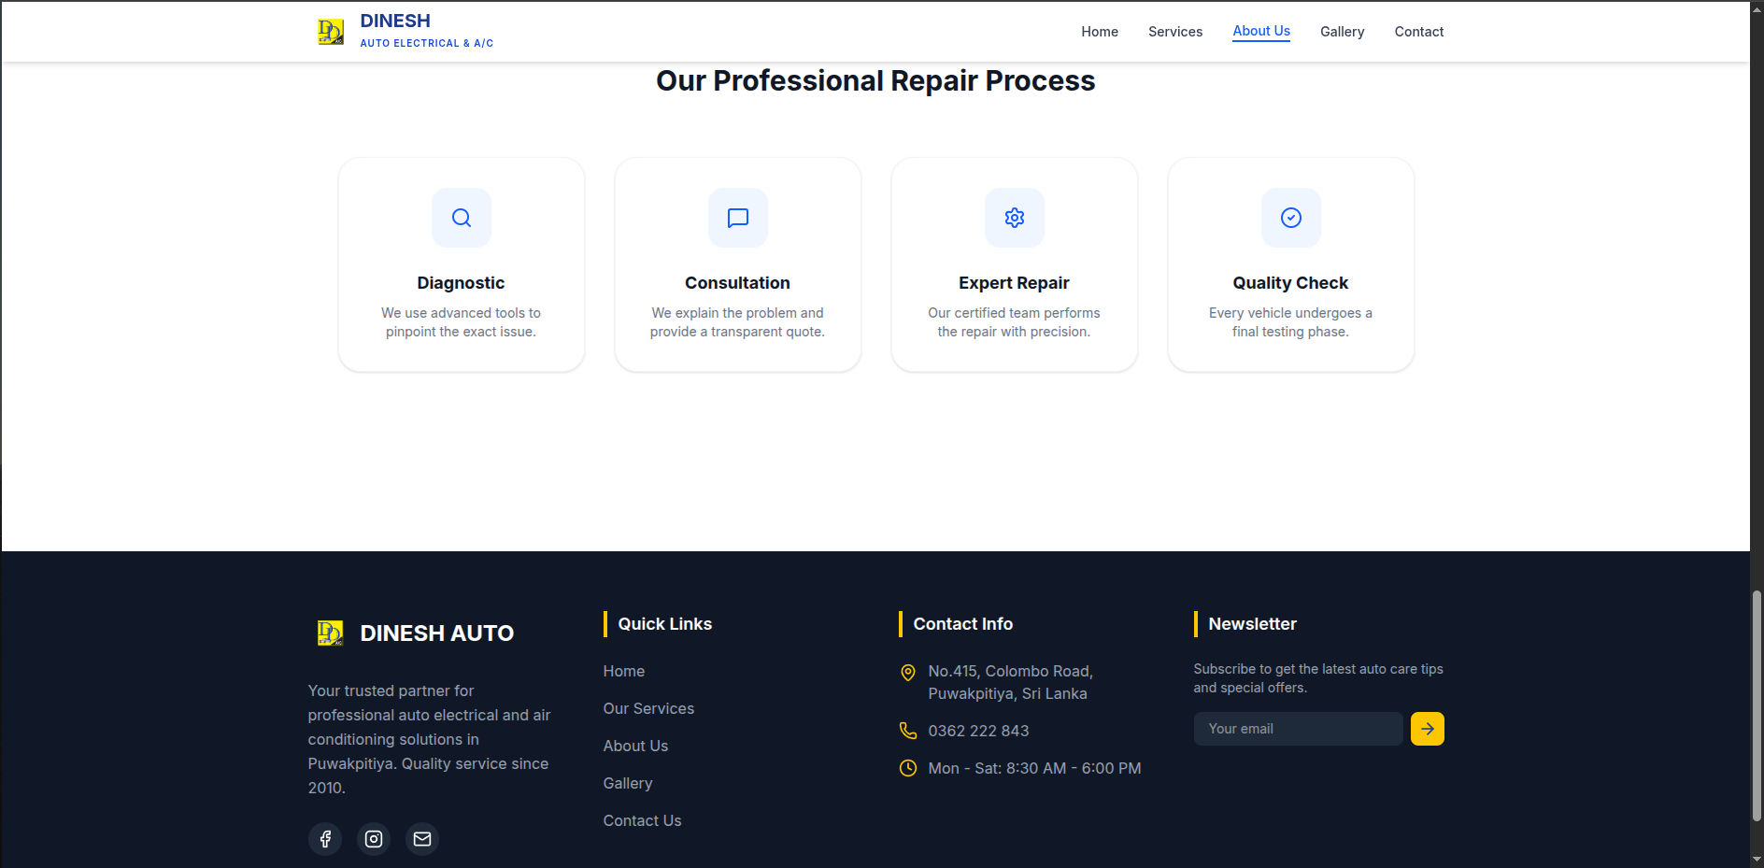The height and width of the screenshot is (868, 1764).
Task: Click the footer Dinesh Auto logo icon
Action: click(331, 633)
